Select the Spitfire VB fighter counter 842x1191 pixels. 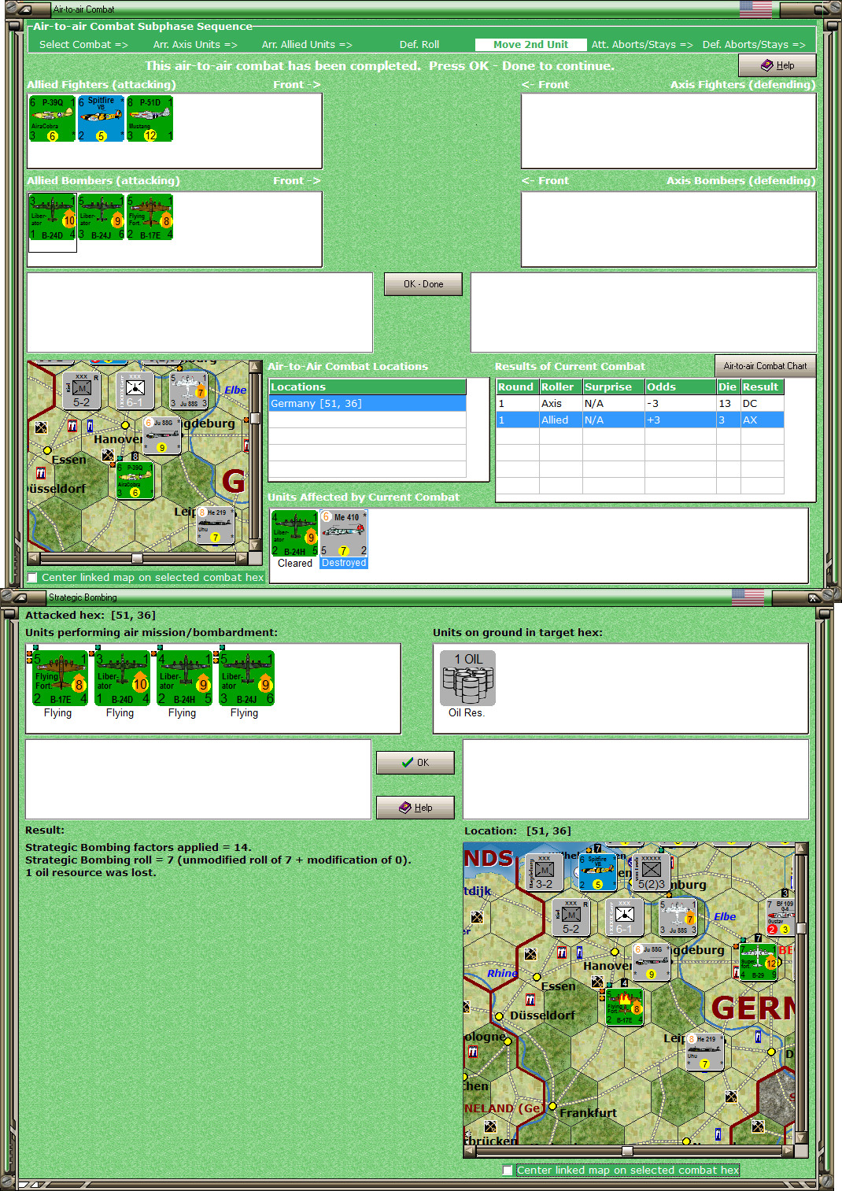coord(101,119)
